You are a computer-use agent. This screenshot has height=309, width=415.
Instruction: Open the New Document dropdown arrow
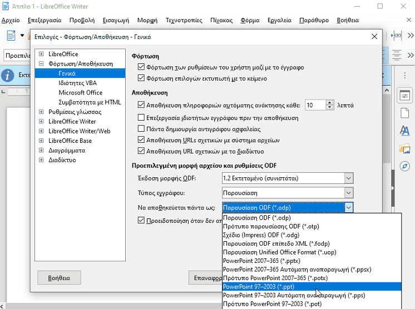22,36
